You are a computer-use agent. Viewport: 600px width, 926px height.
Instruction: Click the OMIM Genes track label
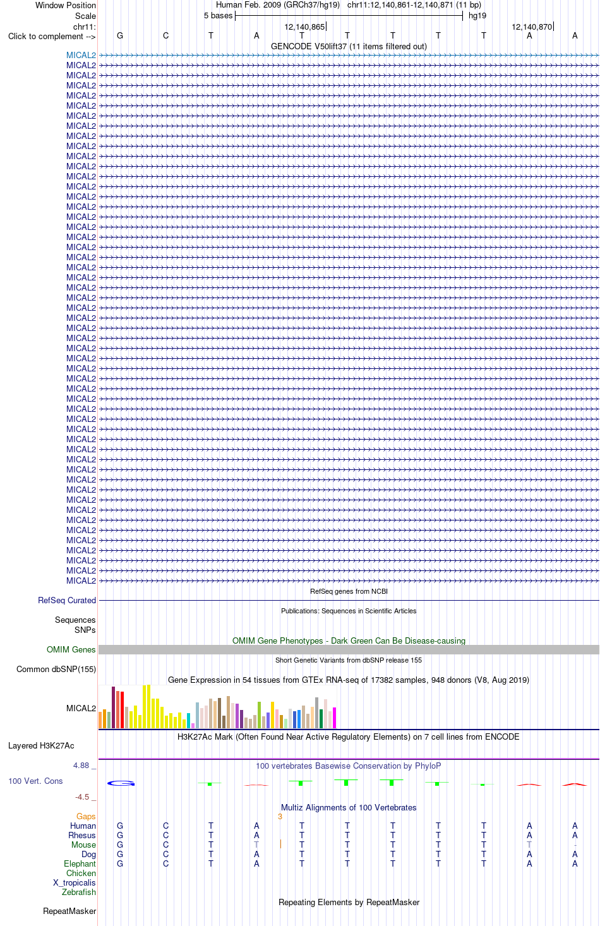pyautogui.click(x=71, y=649)
